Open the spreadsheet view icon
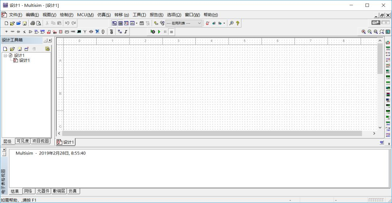The image size is (392, 203). tap(120, 23)
